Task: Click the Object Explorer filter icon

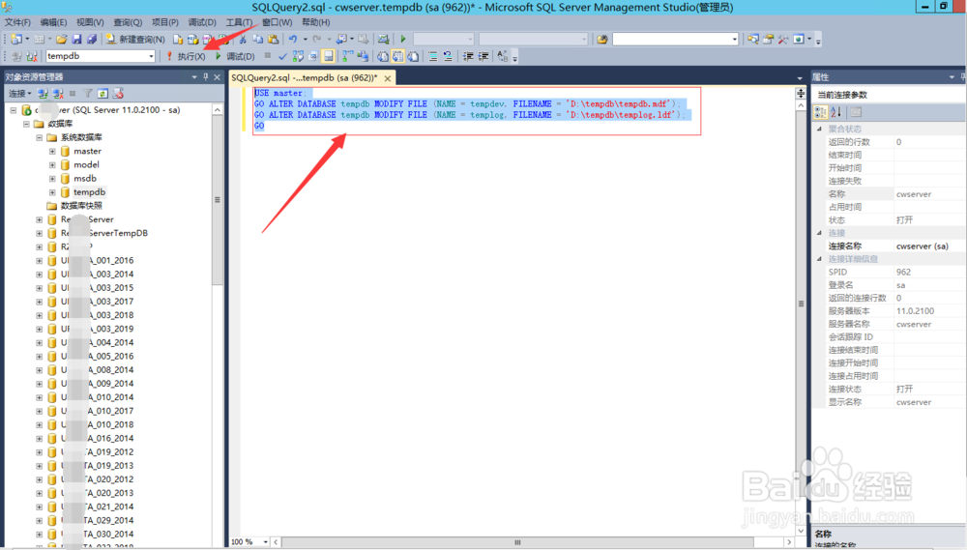Action: pyautogui.click(x=88, y=93)
